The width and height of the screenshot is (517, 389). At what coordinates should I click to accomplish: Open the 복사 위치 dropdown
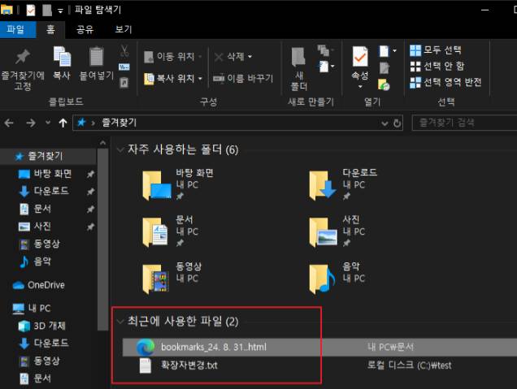tap(173, 79)
